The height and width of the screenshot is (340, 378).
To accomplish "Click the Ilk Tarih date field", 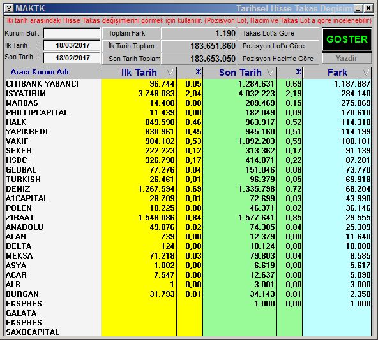I will tap(72, 45).
